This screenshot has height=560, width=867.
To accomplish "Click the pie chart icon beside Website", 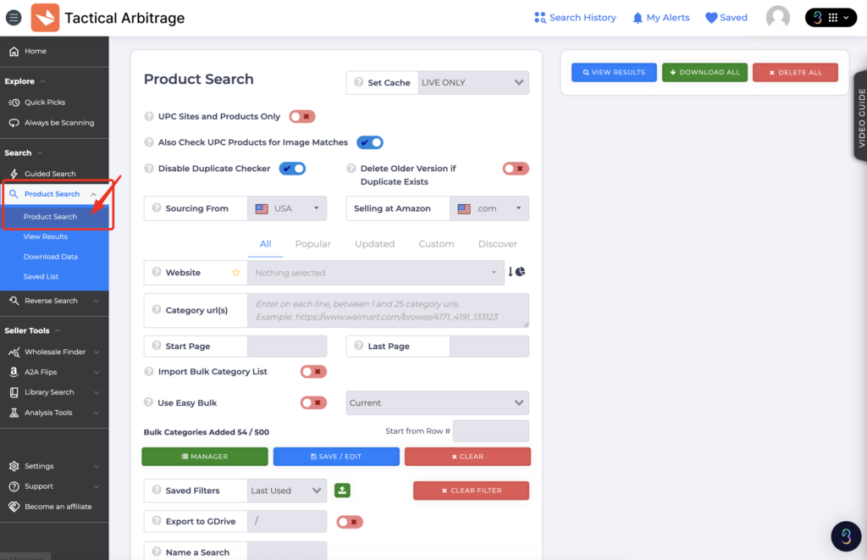I will [x=521, y=272].
